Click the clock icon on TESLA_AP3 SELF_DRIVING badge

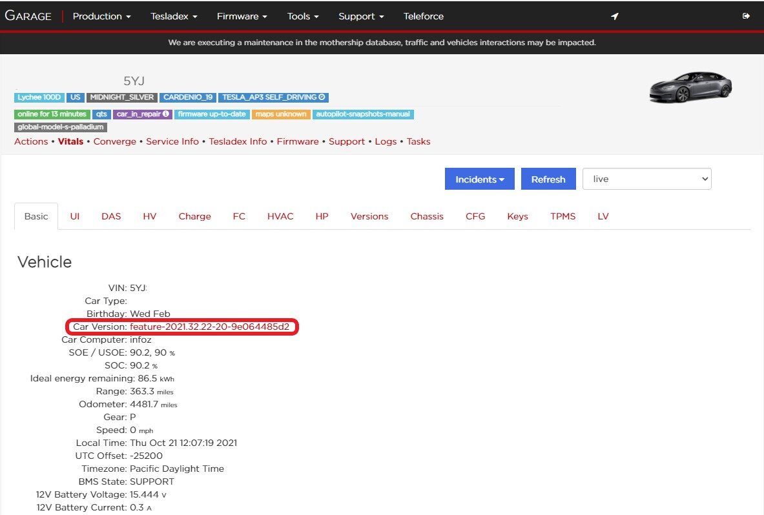click(x=323, y=97)
